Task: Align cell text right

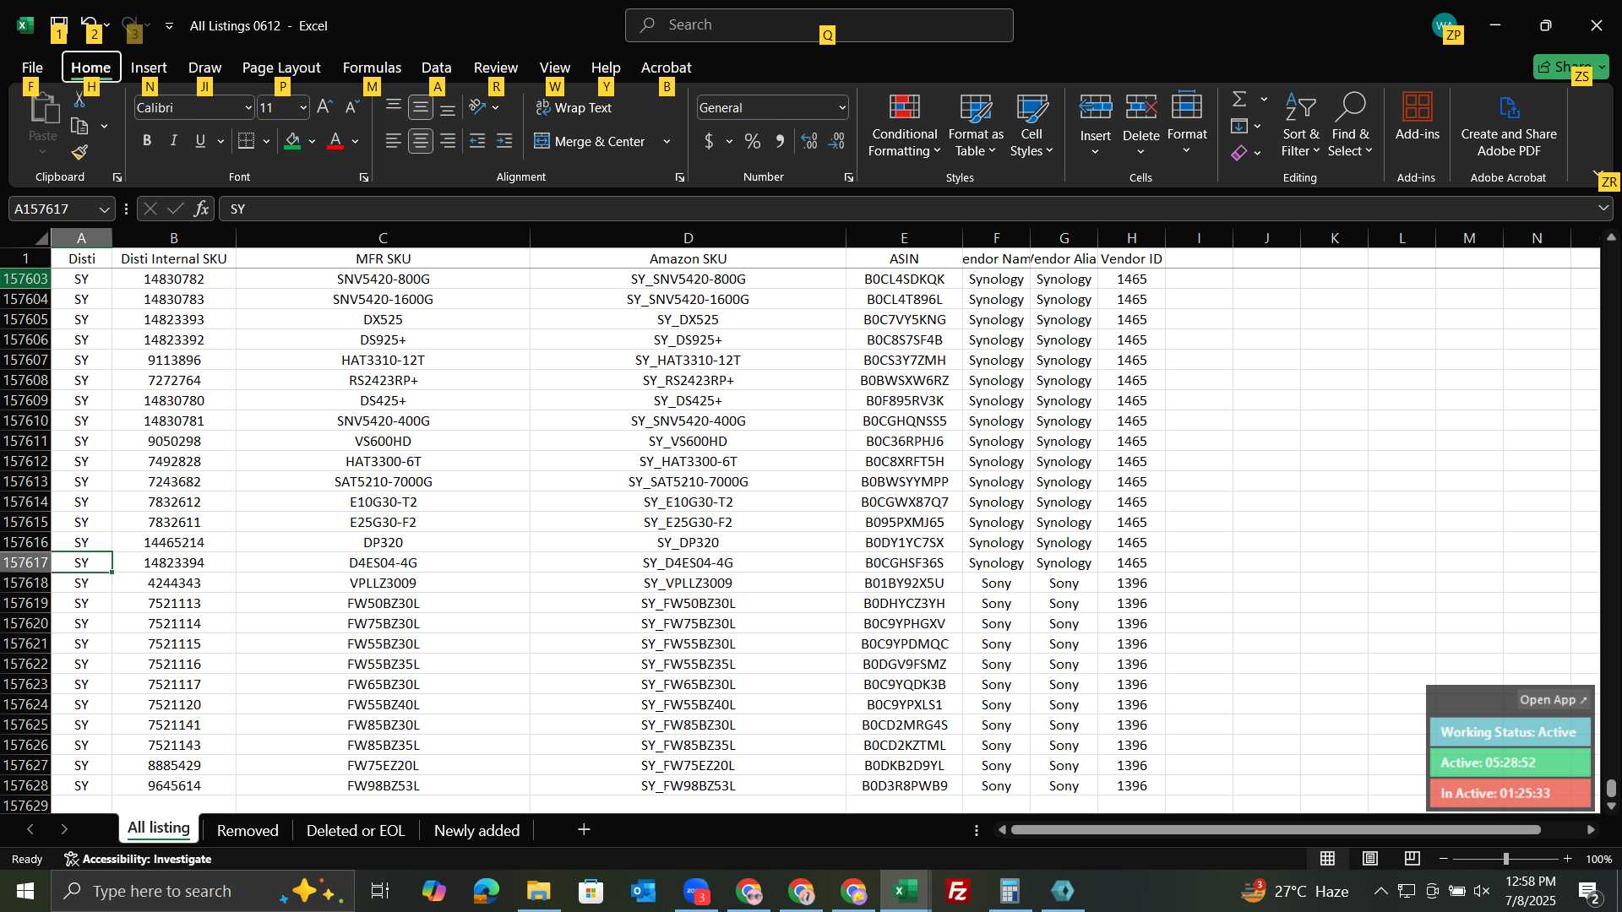Action: 449,141
